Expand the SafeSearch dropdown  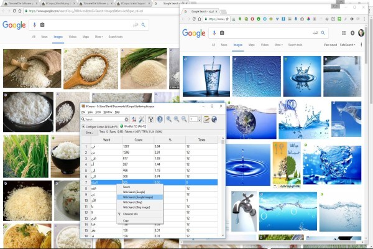click(x=348, y=45)
